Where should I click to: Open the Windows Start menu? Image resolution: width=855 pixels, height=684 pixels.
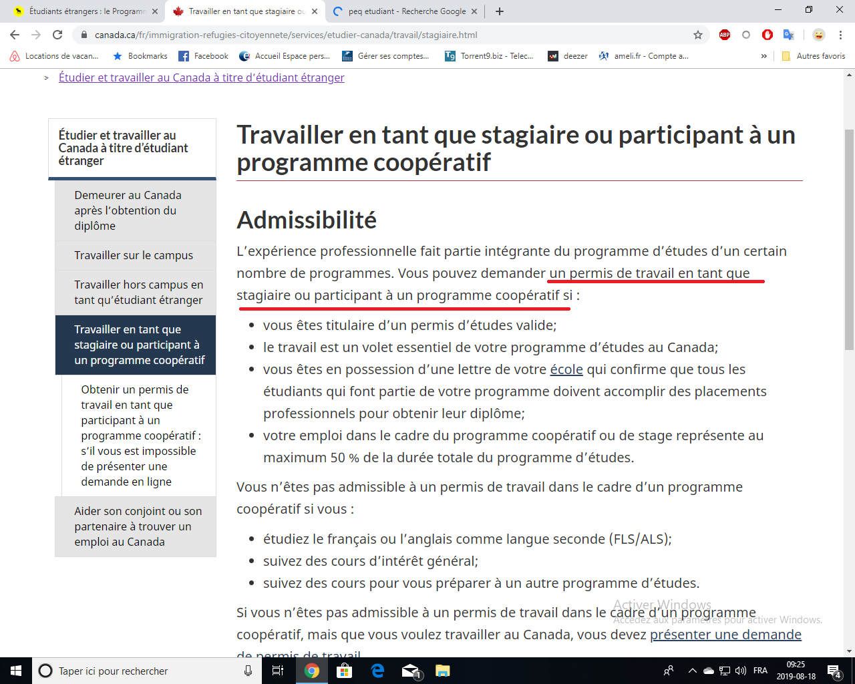click(16, 671)
